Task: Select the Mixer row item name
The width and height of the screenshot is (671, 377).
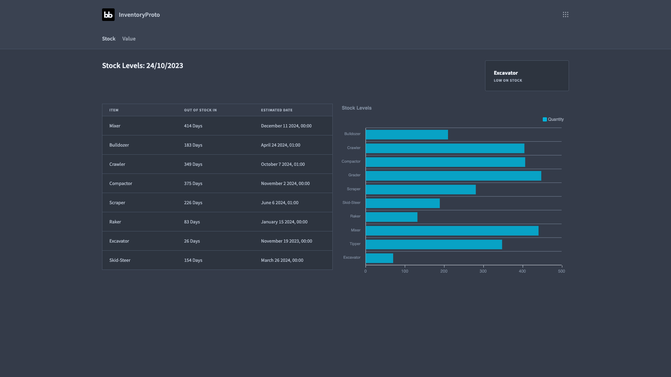Action: [115, 126]
